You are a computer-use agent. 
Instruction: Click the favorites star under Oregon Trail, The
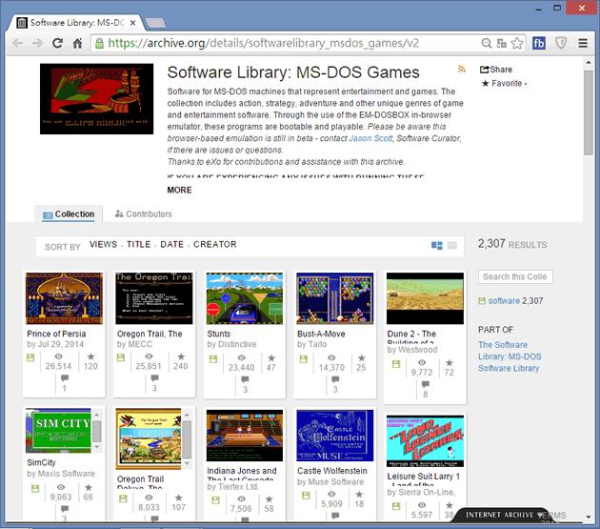point(181,356)
